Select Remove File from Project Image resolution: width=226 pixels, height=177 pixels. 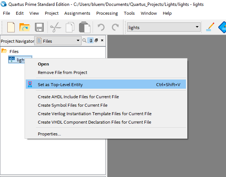pos(62,72)
